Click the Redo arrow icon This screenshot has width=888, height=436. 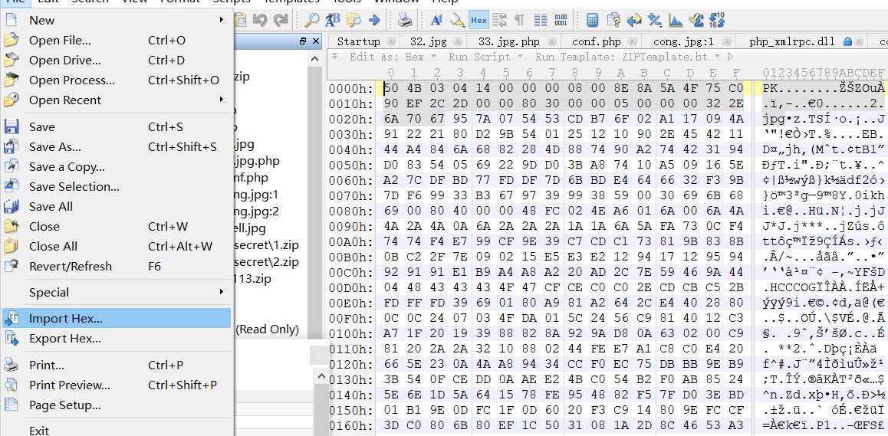point(281,21)
